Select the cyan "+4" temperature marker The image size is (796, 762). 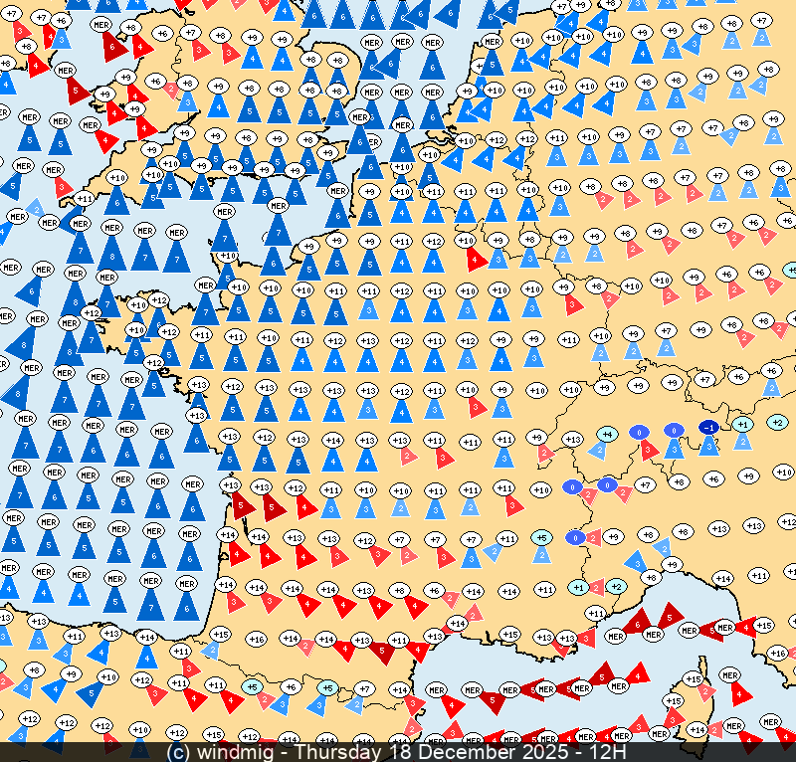pyautogui.click(x=606, y=434)
